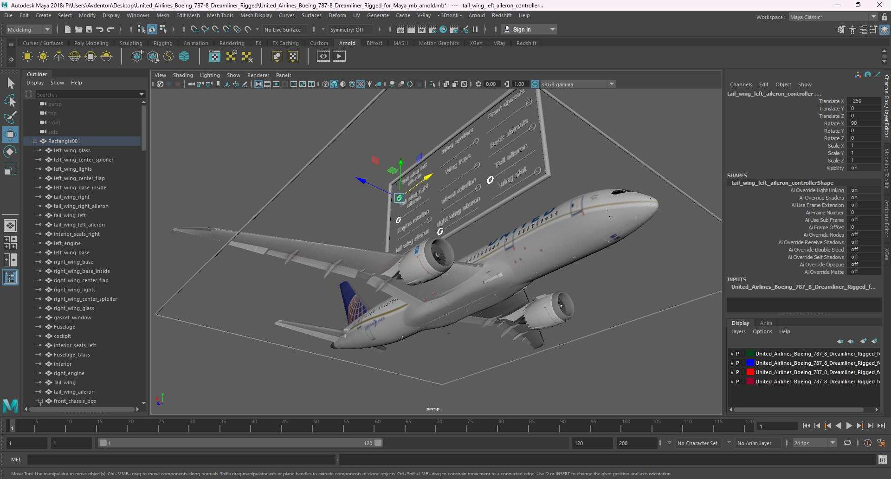Toggle loop playback mode

(847, 443)
